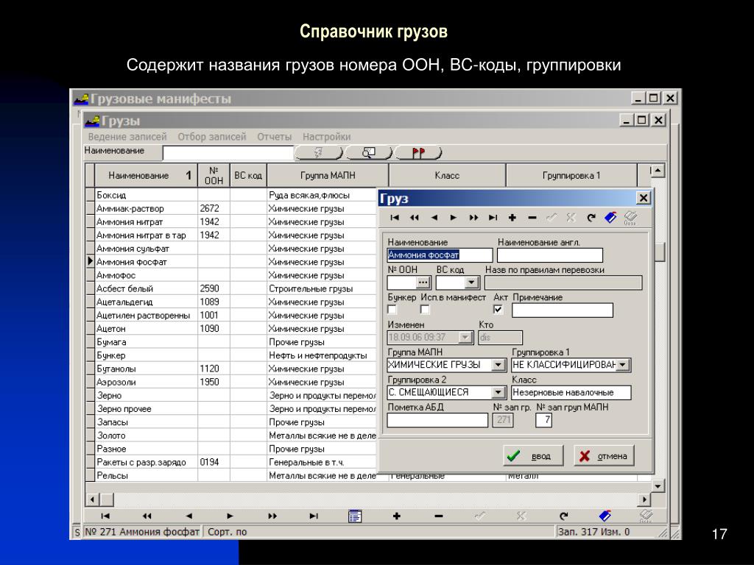Image resolution: width=754 pixels, height=565 pixels.
Task: Toggle the Бункер checkbox
Action: point(392,310)
